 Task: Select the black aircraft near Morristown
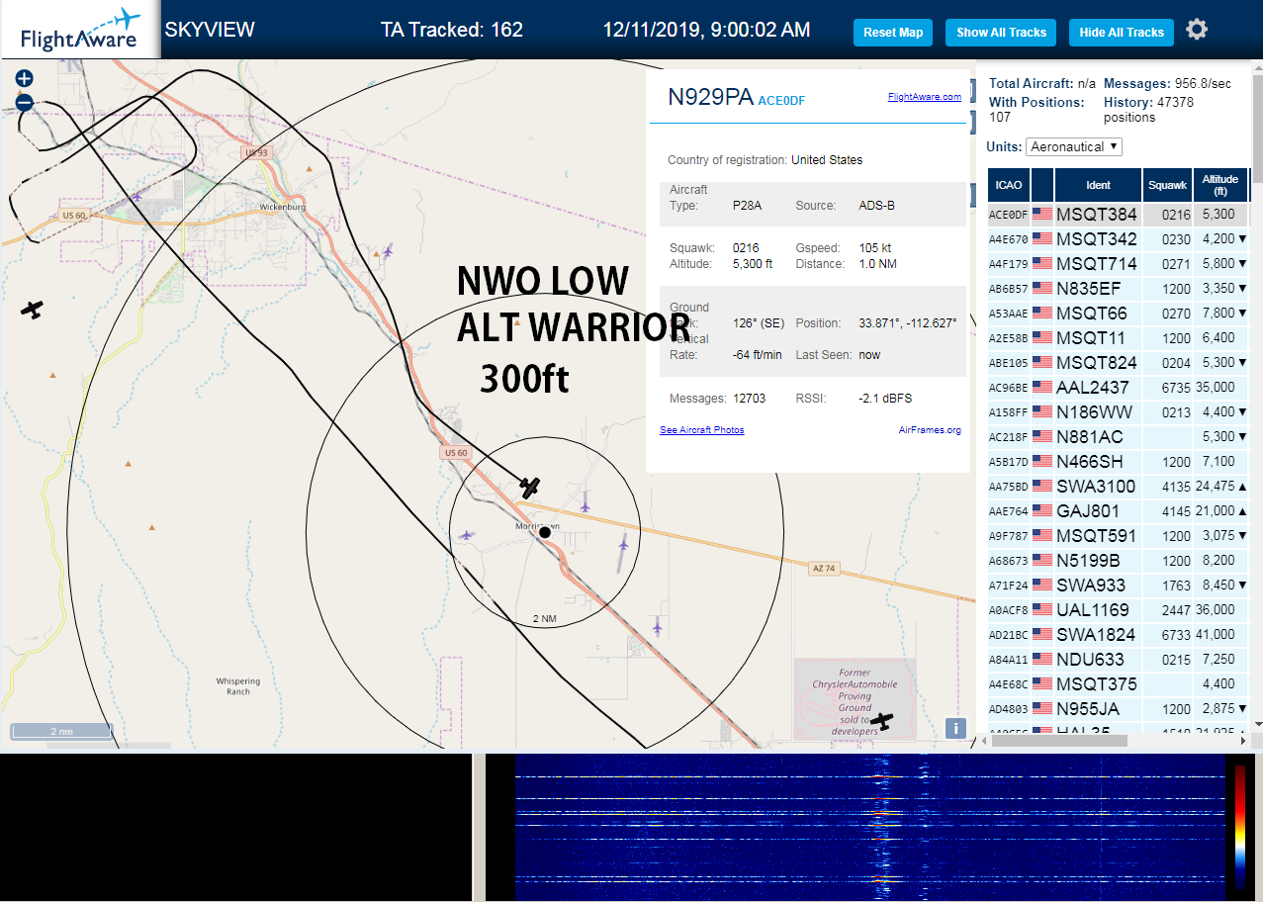point(531,487)
